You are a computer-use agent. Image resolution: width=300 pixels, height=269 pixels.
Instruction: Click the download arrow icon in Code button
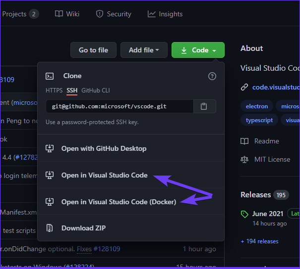coord(184,50)
